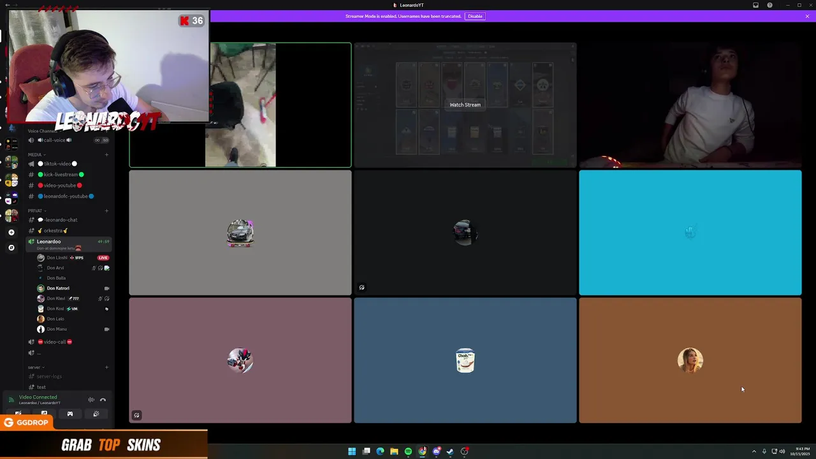Toggle screen share in the voice panel

pyautogui.click(x=44, y=414)
